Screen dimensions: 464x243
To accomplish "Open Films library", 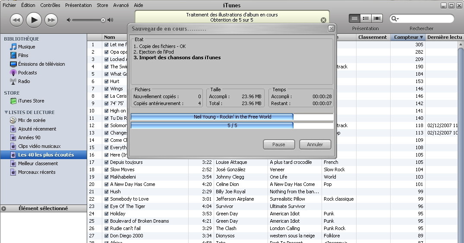I will click(x=23, y=55).
